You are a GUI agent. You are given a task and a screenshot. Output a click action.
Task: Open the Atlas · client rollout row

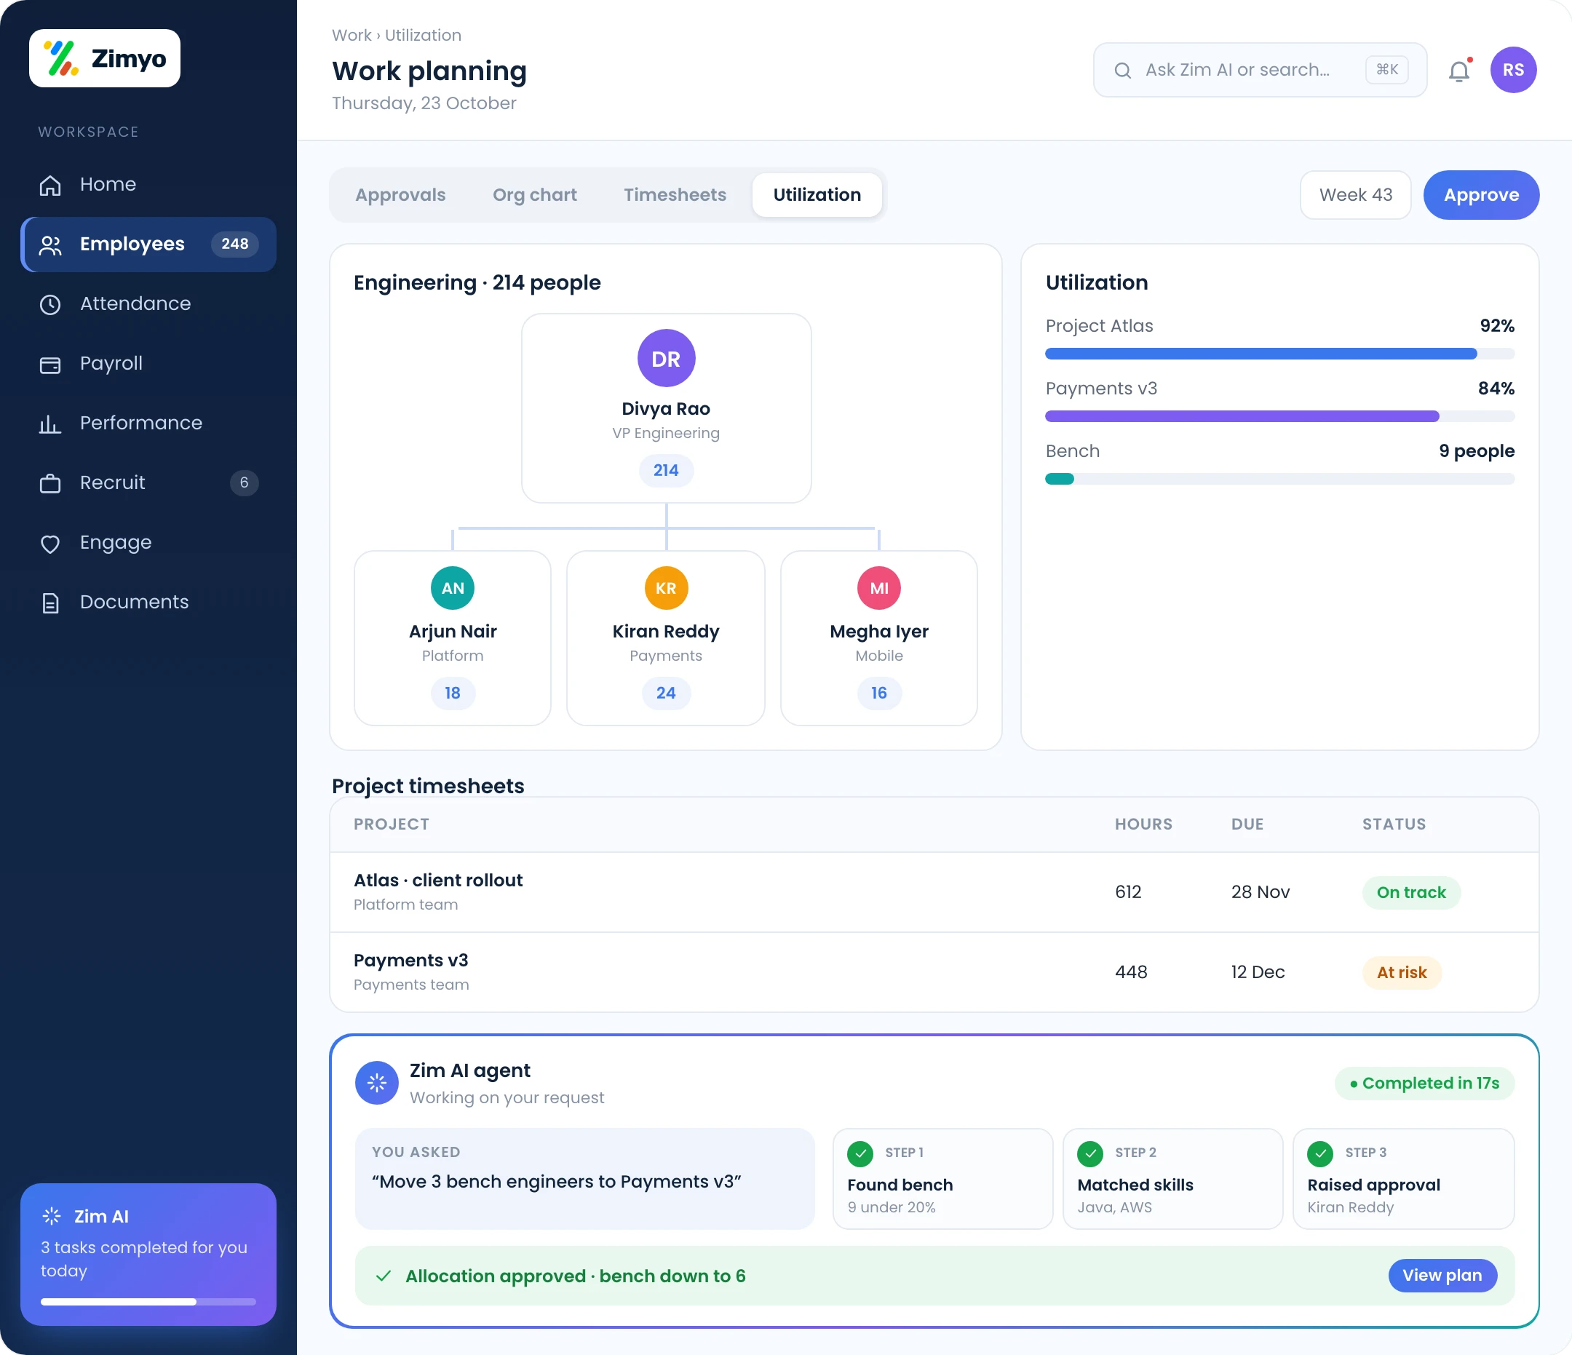934,893
